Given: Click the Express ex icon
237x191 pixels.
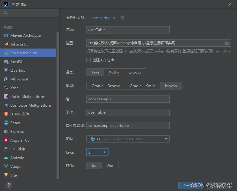Looking at the screenshot, I should (x=6, y=131).
